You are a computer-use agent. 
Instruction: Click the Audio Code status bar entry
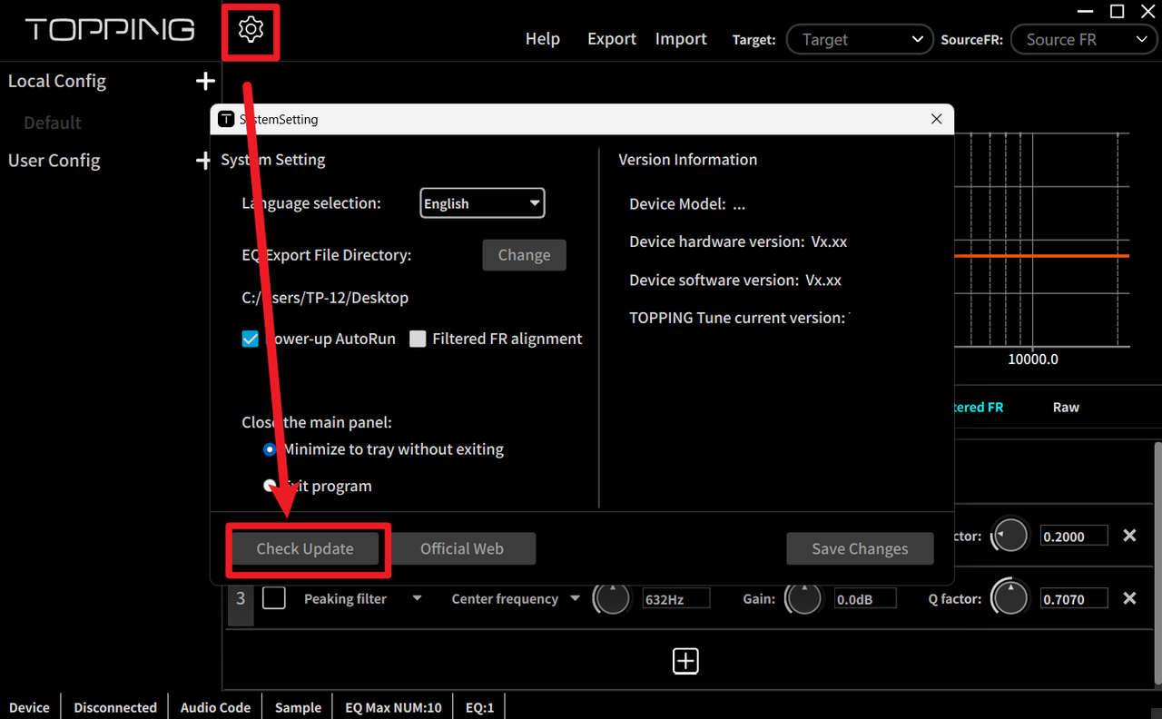click(x=215, y=707)
